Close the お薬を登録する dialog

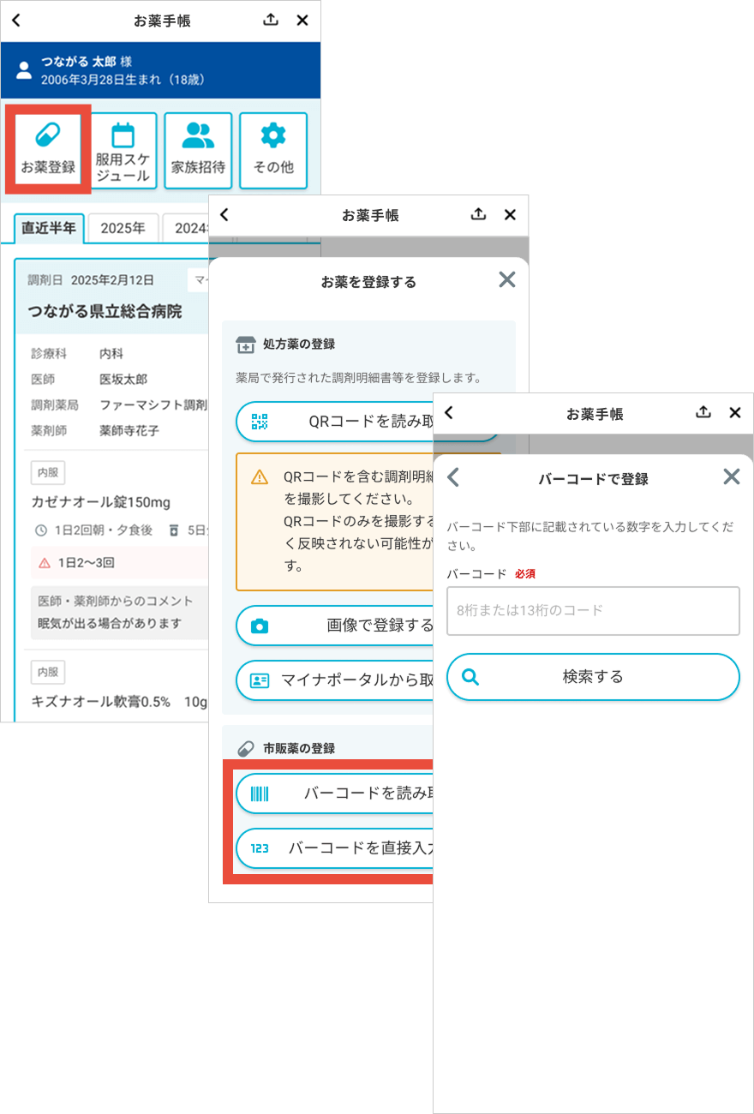tap(507, 279)
